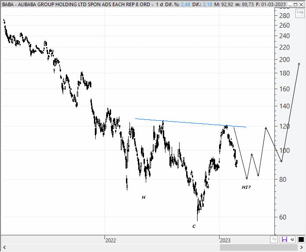This screenshot has height=252, width=306.
Task: Click the double-chevron expand icon
Action: (x=274, y=239)
